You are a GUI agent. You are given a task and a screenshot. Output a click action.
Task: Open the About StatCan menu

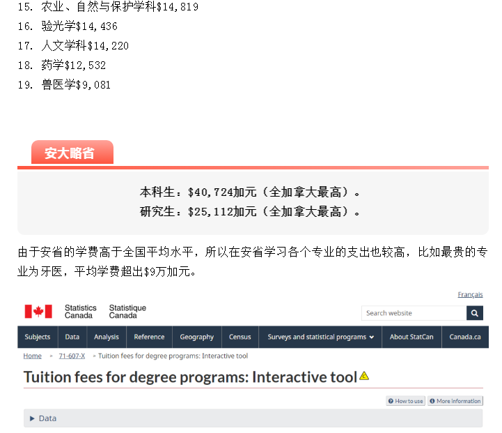[411, 337]
